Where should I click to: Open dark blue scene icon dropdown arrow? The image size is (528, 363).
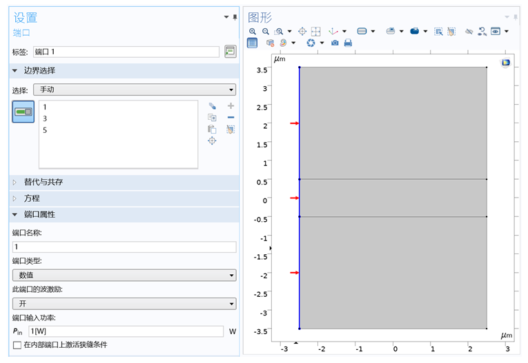pos(425,32)
